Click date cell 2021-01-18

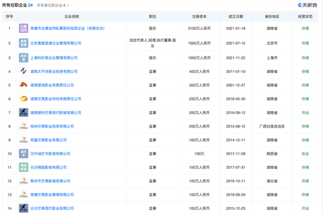point(235,28)
